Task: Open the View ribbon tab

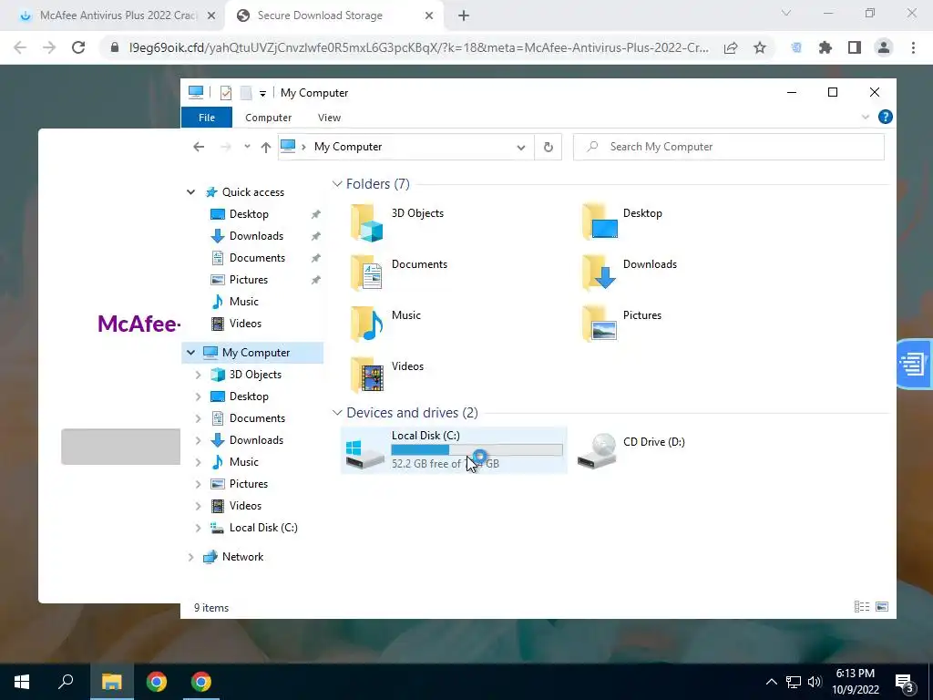Action: [329, 118]
